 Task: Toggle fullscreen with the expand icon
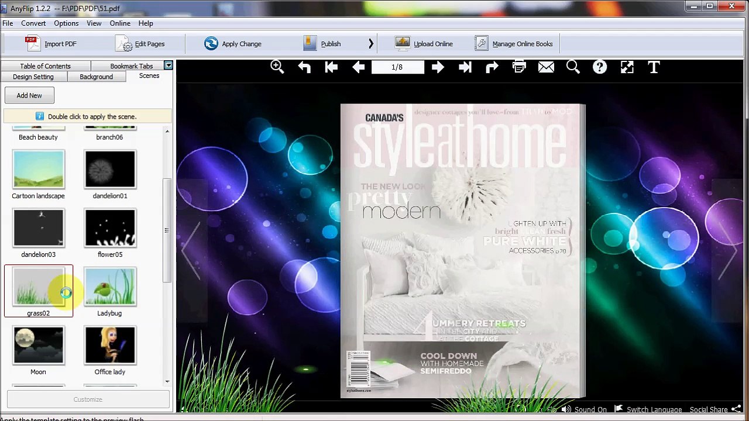627,67
